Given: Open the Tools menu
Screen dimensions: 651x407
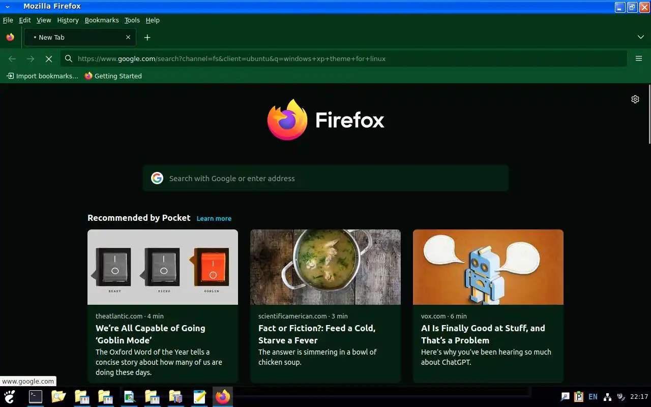Looking at the screenshot, I should (x=132, y=20).
